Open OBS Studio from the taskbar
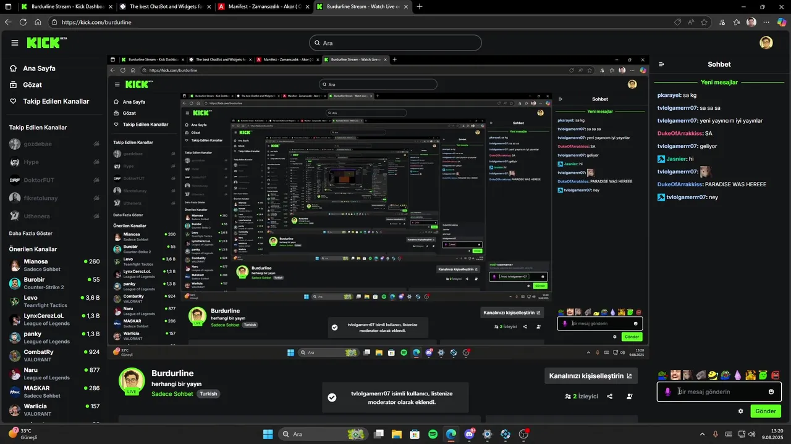 pos(524,434)
